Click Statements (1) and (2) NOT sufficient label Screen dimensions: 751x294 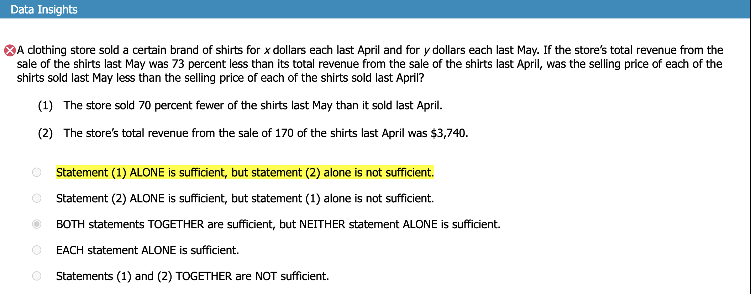point(192,276)
